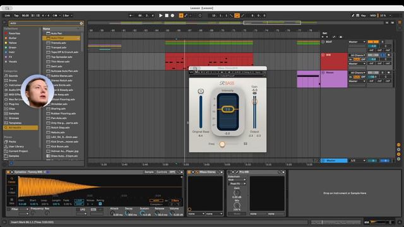The image size is (404, 227).
Task: Select the tempo field showing 90.00
Action: click(x=25, y=15)
